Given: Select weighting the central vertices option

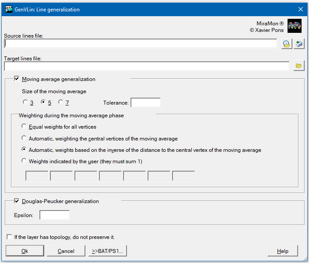Looking at the screenshot, I should 24,138.
